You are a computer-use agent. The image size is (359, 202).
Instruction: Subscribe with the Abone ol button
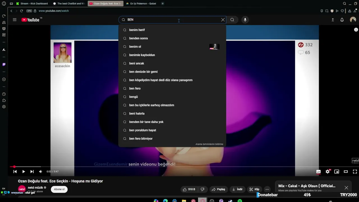pyautogui.click(x=59, y=189)
